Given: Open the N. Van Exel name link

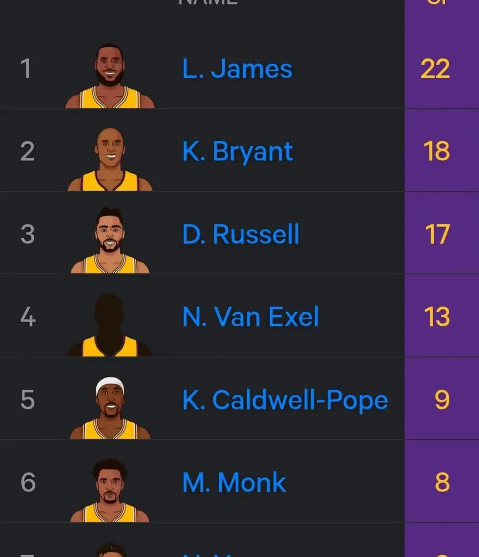Looking at the screenshot, I should (251, 317).
